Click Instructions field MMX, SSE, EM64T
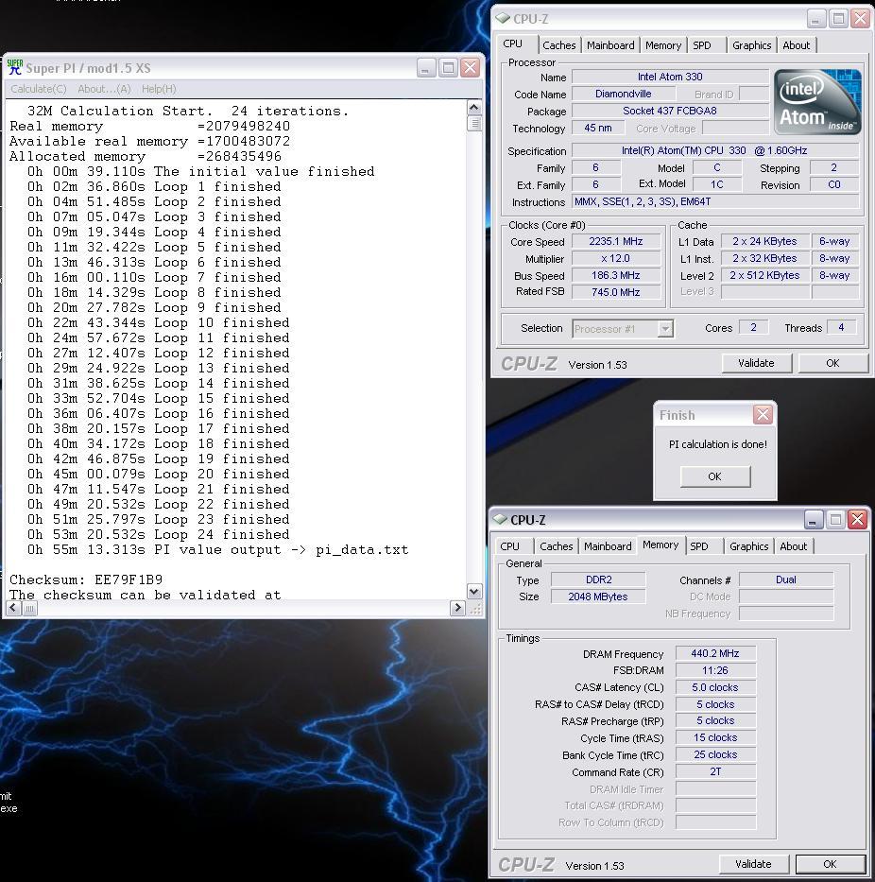The width and height of the screenshot is (875, 882). 715,201
